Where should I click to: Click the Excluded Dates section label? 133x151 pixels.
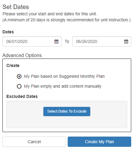tap(22, 96)
